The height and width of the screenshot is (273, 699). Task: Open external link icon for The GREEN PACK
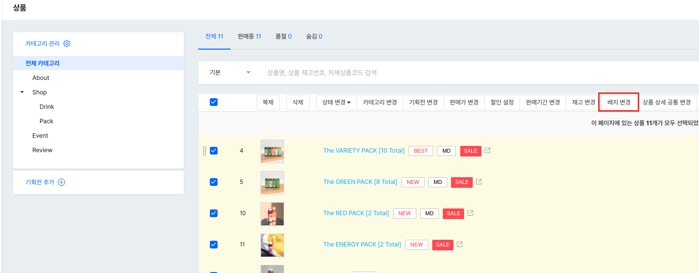coord(479,182)
